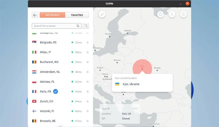This screenshot has height=127, width=219.
Task: Open the Favorites tab
Action: tap(77, 15)
